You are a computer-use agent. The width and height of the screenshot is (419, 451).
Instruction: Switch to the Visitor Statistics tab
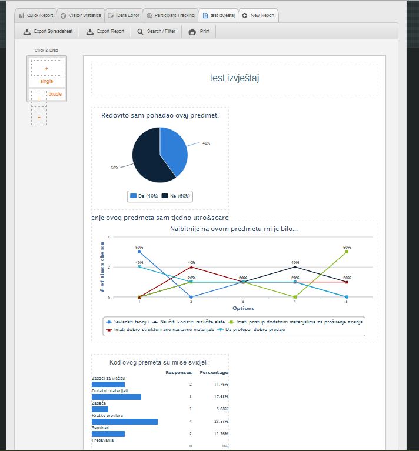(x=81, y=15)
